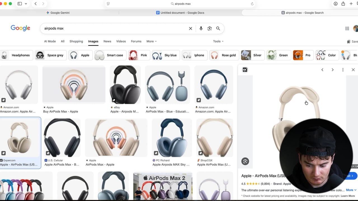
Task: Open ShopCGX AirPods Max thumbnail
Action: click(215, 138)
